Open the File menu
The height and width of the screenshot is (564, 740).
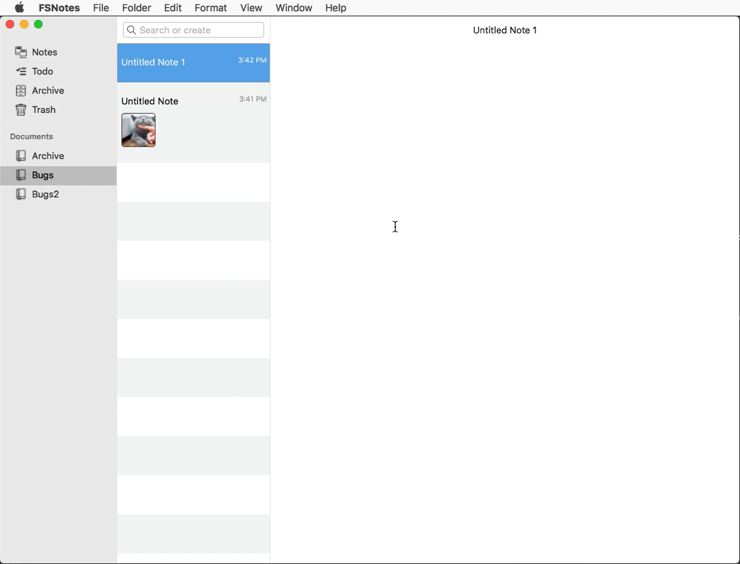[x=101, y=8]
